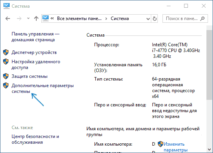Screen dimensions: 213x153
Task: Go up one level with up arrow
Action: pyautogui.click(x=36, y=18)
